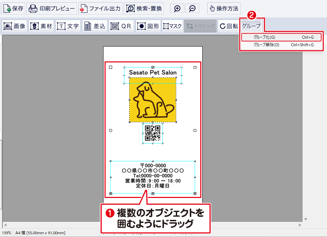Open 操作方法 help guide
Screen dimensions: 327x237
tap(224, 9)
